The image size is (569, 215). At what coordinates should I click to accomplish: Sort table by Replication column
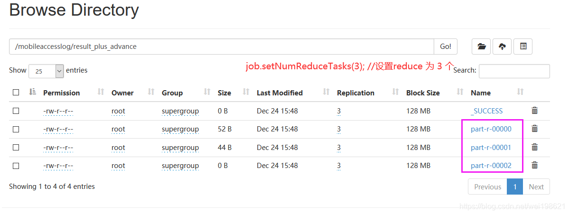(395, 92)
